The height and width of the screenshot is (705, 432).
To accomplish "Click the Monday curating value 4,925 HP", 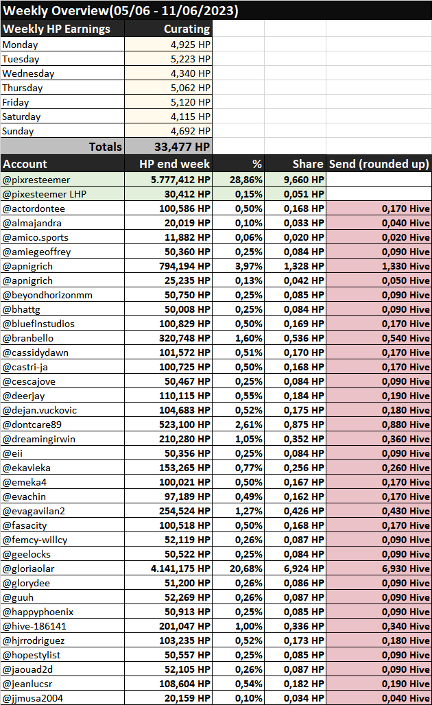I will click(x=168, y=45).
